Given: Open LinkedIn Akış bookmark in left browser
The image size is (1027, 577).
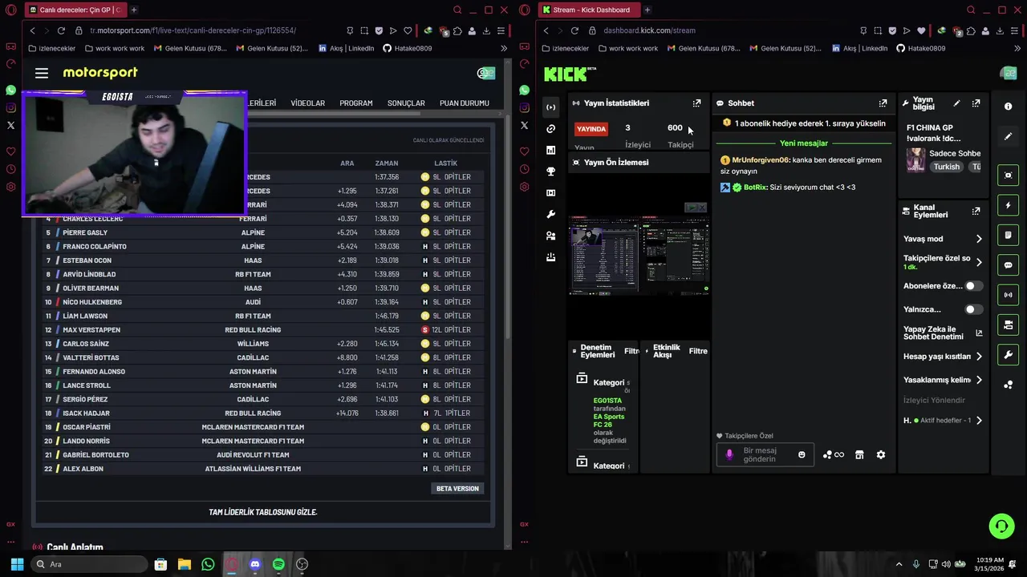Looking at the screenshot, I should 346,48.
